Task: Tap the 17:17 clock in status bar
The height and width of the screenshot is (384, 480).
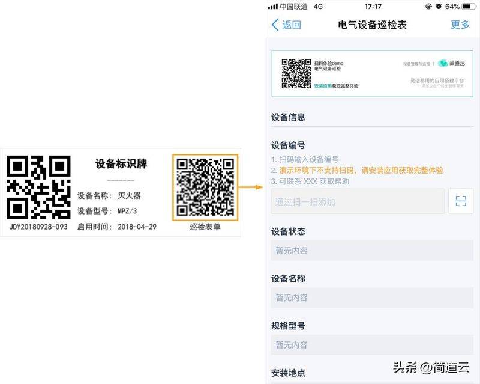Action: [373, 7]
